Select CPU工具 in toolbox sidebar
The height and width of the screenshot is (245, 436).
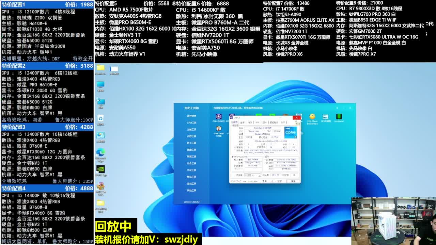click(191, 122)
